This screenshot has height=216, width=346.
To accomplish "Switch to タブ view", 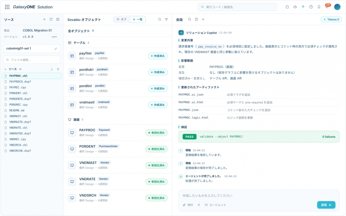I will 121,19.
